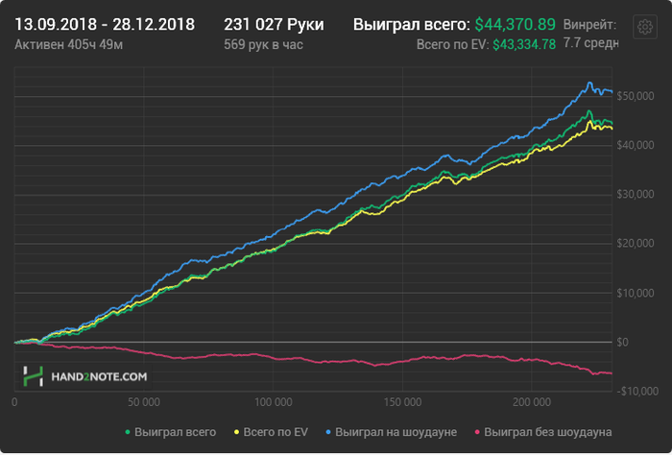Click the $20,000 y-axis label

(x=636, y=244)
